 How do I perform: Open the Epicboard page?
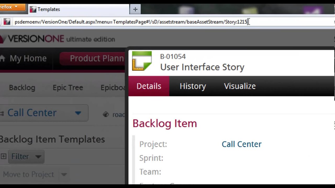(113, 87)
